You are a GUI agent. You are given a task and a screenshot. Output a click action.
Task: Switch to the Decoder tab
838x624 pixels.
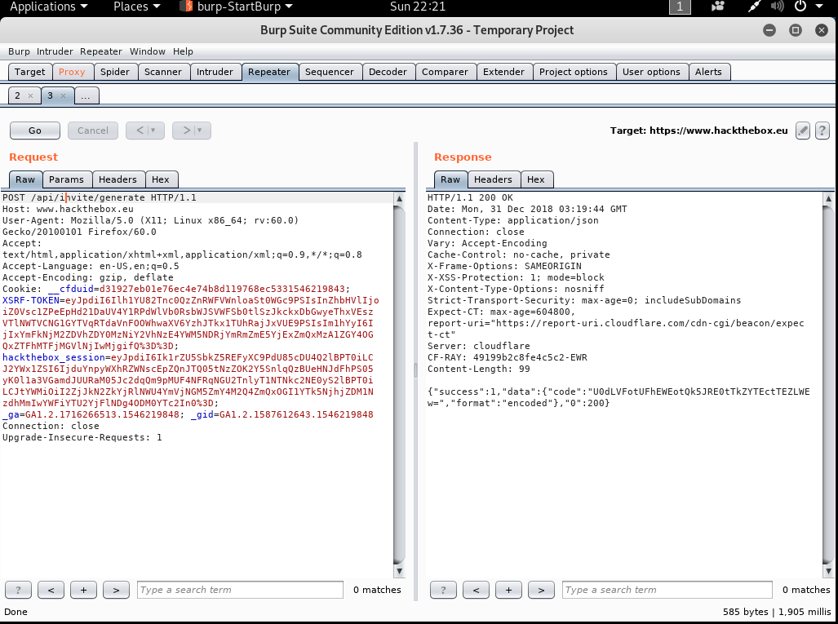pyautogui.click(x=388, y=72)
